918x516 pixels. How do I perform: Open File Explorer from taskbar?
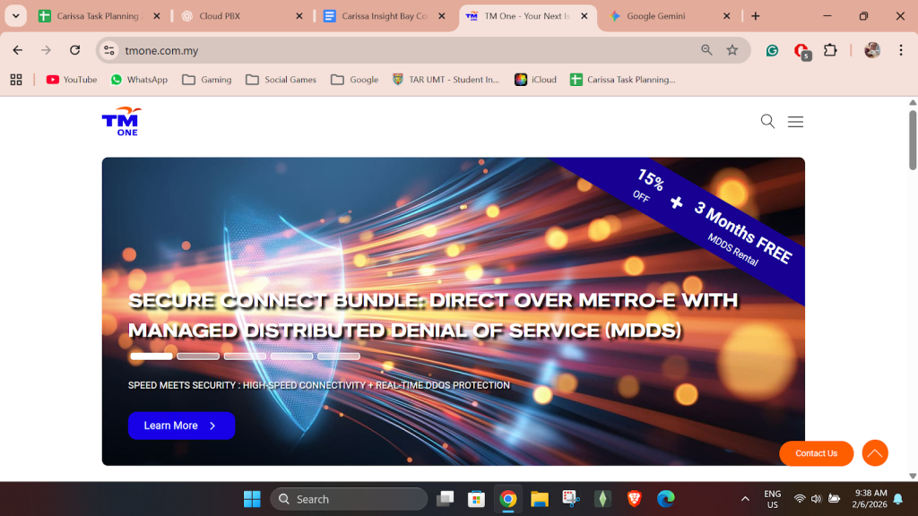[539, 499]
